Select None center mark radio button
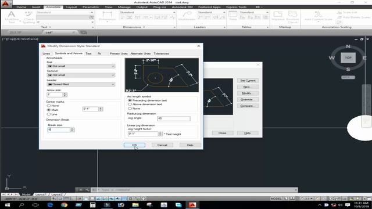The image size is (372, 209). pyautogui.click(x=49, y=106)
